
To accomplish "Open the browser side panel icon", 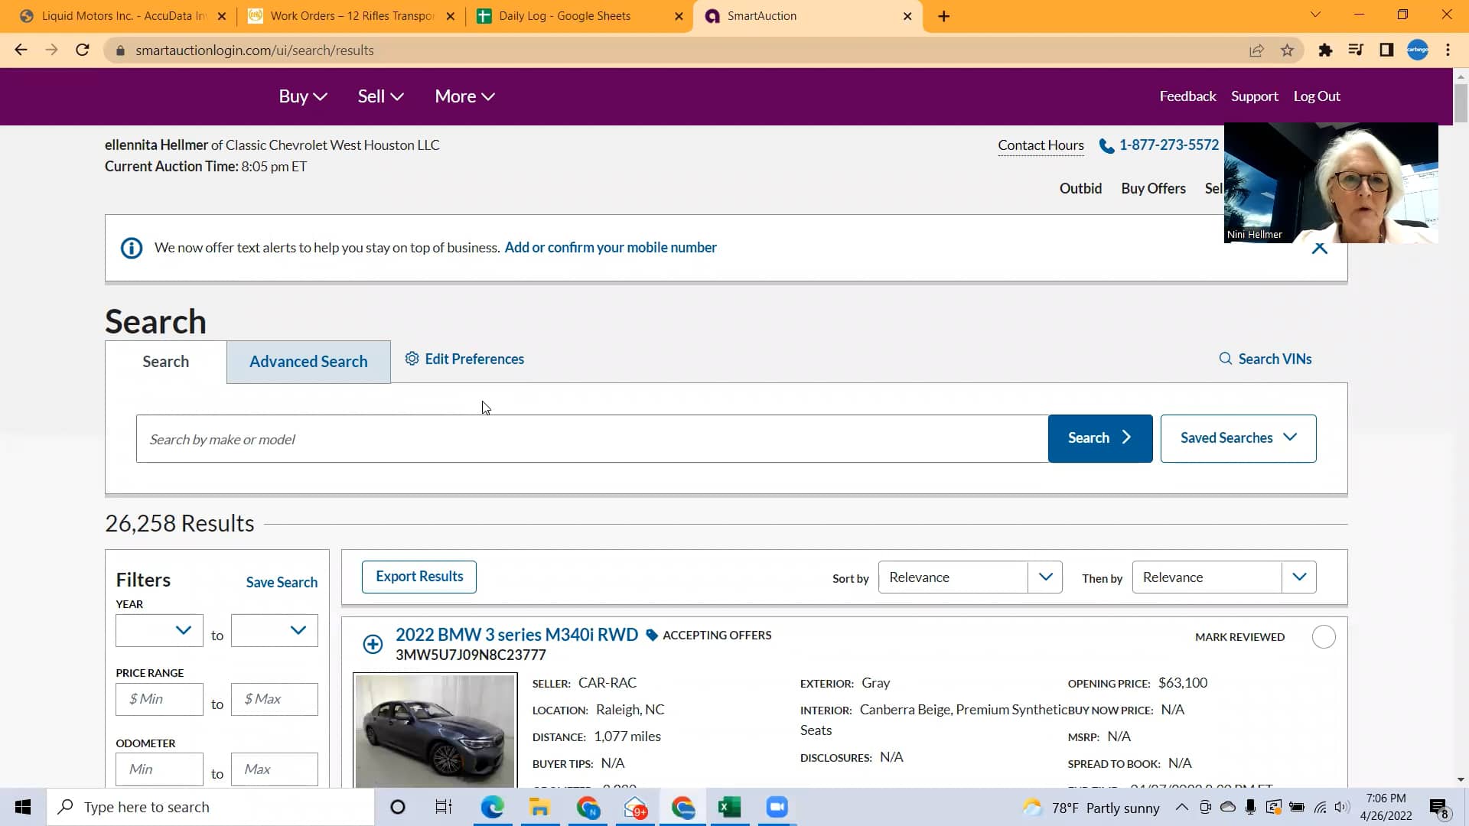I will 1386,50.
